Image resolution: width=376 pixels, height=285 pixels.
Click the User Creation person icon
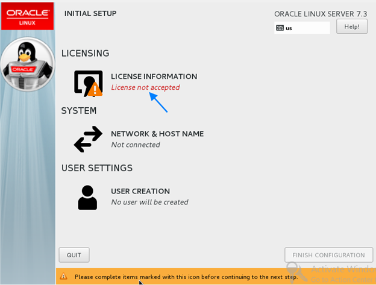click(x=87, y=197)
